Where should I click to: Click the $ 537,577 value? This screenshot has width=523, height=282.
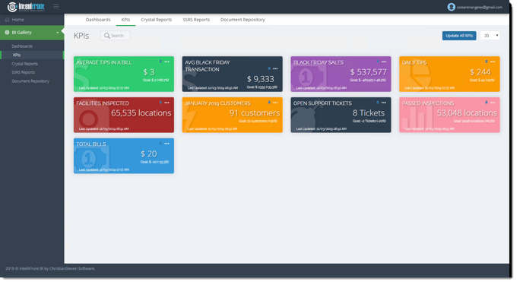(368, 72)
